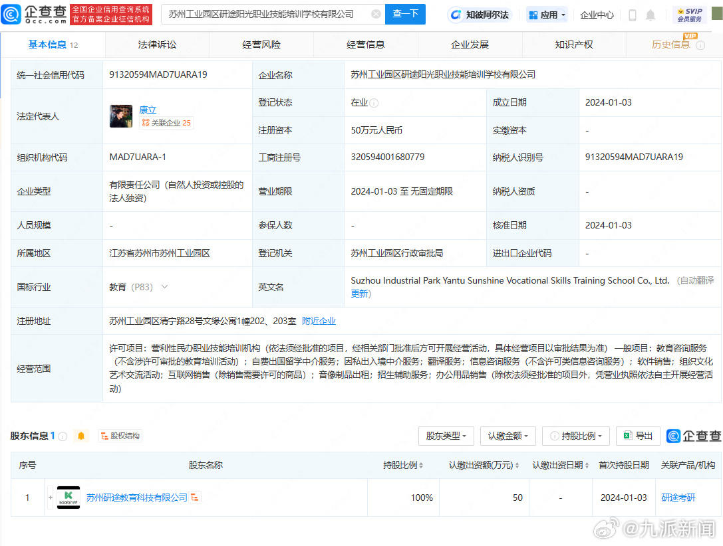Open notifications bell in the header
Screen dimensions: 723x546
coord(651,15)
